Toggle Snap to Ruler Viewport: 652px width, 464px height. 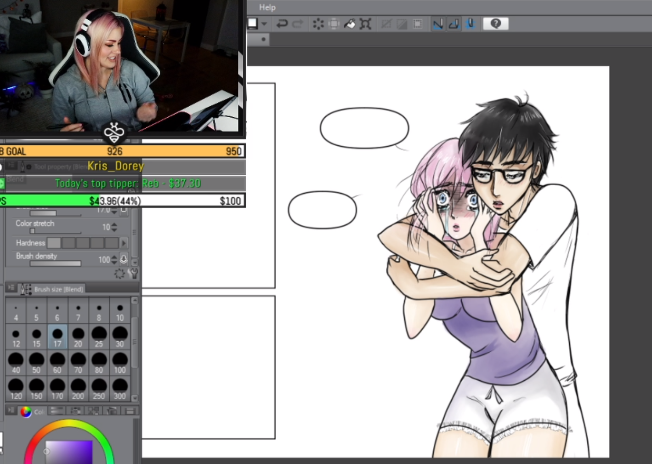438,24
